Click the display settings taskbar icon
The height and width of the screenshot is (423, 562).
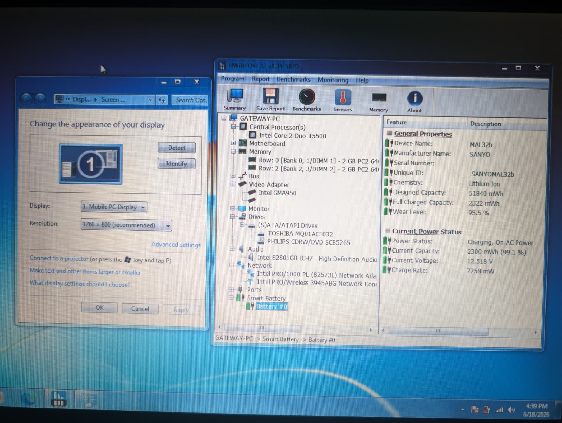(x=89, y=400)
